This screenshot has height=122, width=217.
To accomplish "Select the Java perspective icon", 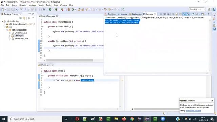I will (214, 9).
